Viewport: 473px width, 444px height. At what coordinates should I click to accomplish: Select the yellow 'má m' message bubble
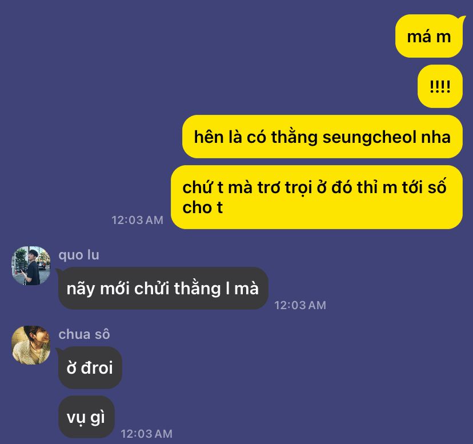428,36
